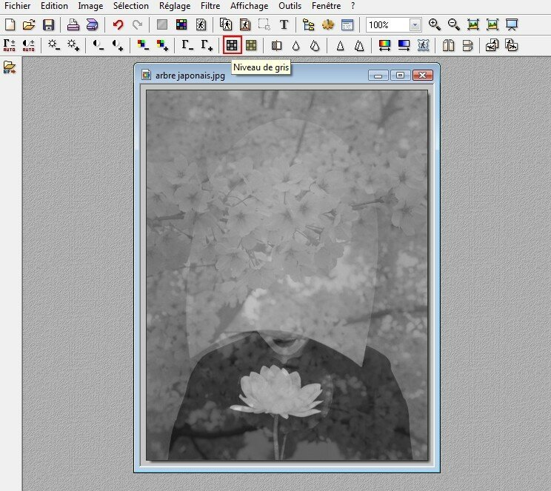Flip the image vertically
The height and width of the screenshot is (491, 551).
tap(467, 45)
